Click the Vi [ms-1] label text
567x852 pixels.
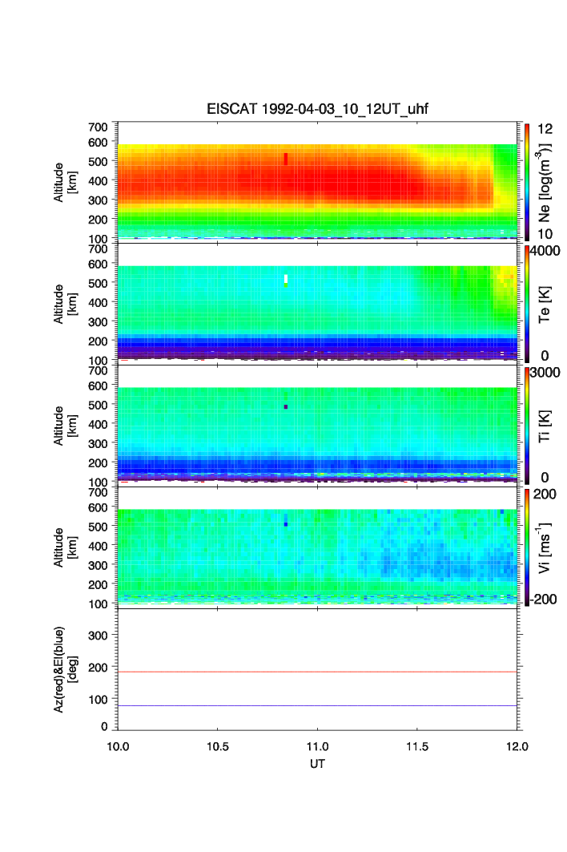tap(545, 547)
